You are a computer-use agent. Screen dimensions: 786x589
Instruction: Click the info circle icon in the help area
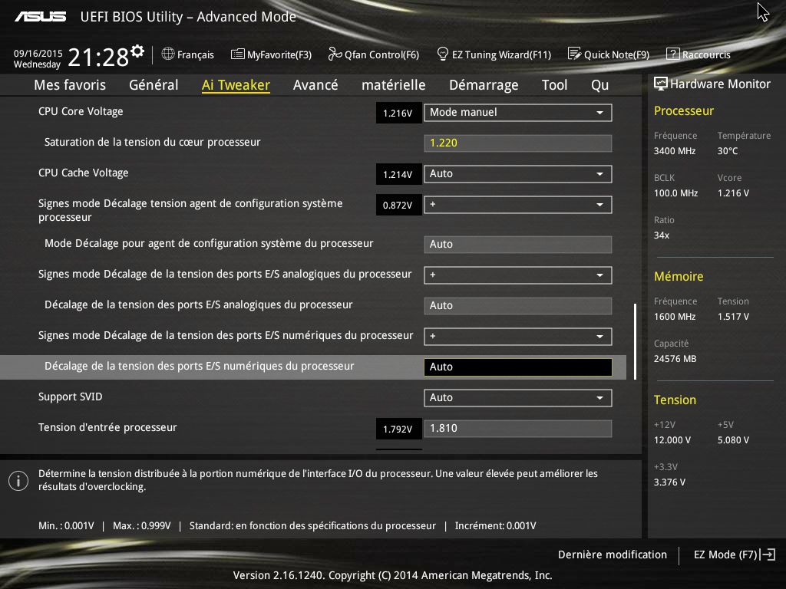point(18,481)
